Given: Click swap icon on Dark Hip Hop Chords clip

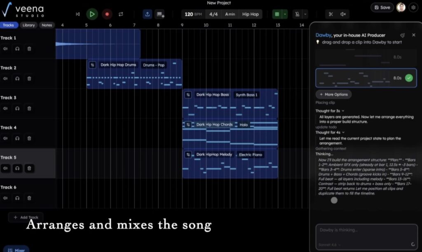Looking at the screenshot, I should [188, 124].
